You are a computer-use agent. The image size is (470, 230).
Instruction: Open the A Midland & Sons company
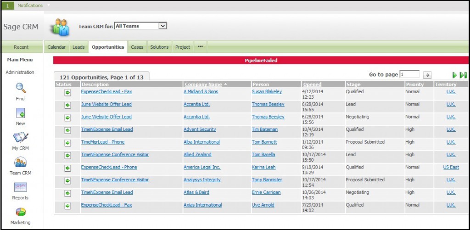pyautogui.click(x=201, y=92)
